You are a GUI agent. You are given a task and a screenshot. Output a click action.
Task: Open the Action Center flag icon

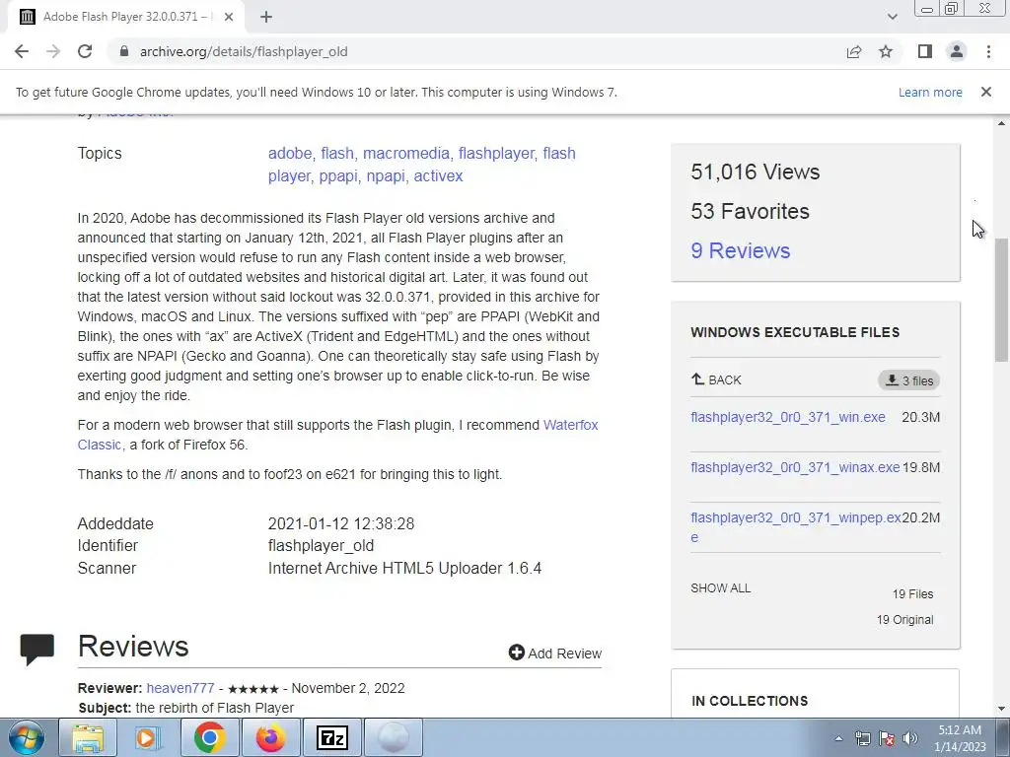(887, 738)
